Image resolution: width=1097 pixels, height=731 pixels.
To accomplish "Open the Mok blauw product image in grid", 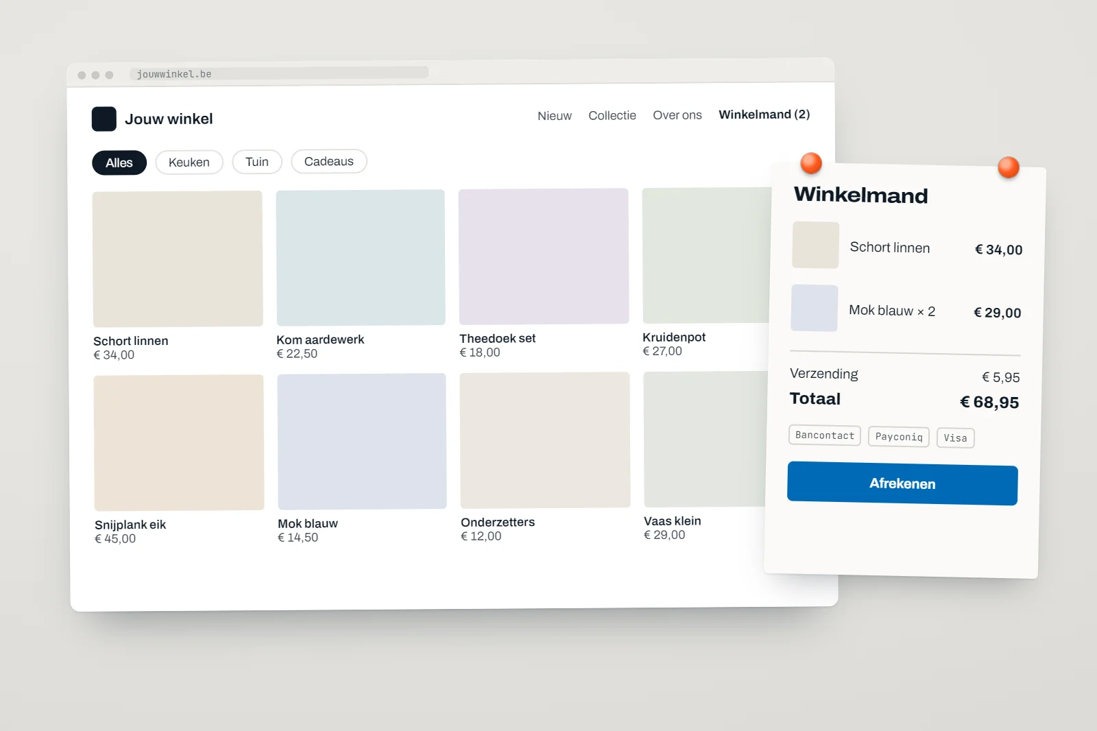I will (x=362, y=441).
